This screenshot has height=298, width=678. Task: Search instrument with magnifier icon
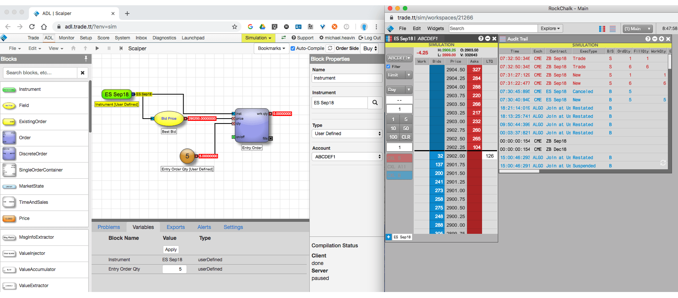(x=375, y=102)
